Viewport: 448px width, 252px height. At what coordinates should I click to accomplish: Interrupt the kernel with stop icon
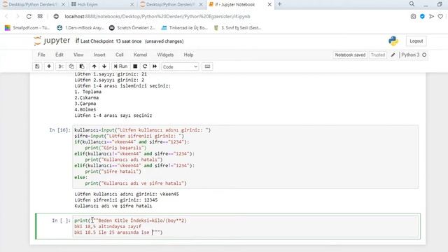pyautogui.click(x=135, y=66)
